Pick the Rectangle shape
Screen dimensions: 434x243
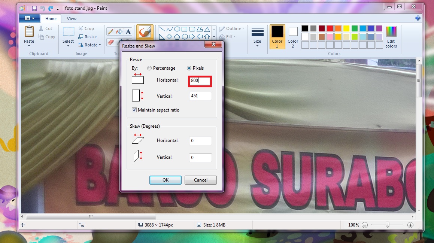coord(185,29)
